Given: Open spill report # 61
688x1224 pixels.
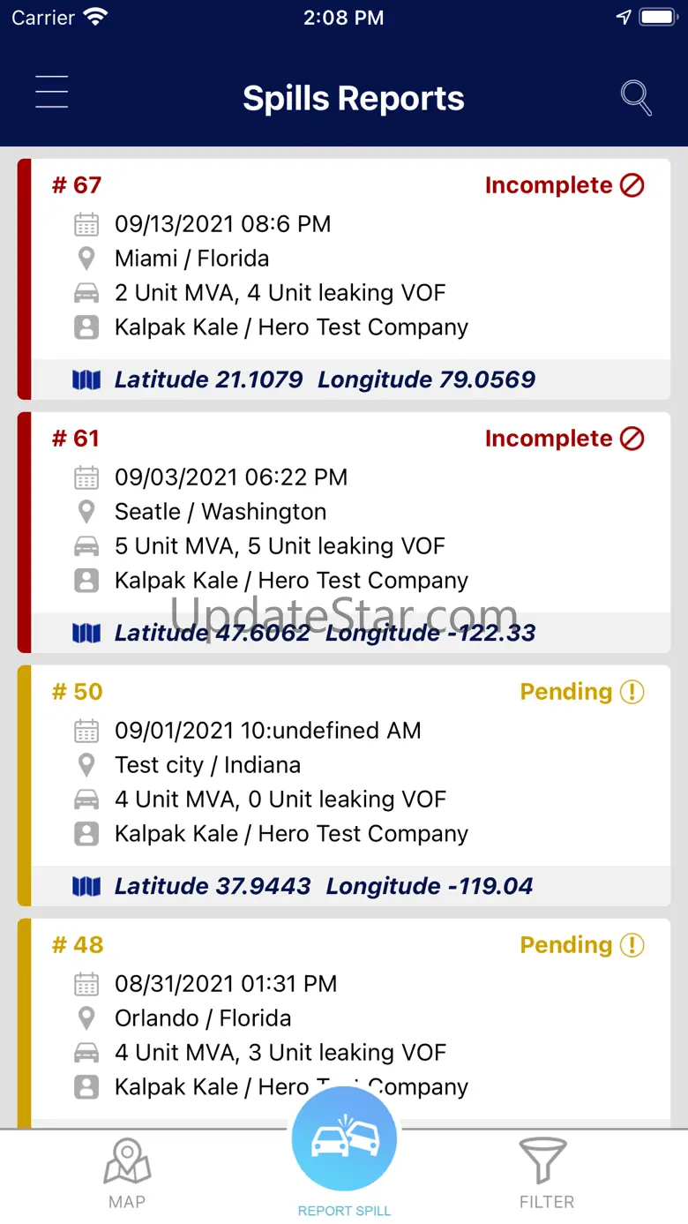Looking at the screenshot, I should 77,439.
